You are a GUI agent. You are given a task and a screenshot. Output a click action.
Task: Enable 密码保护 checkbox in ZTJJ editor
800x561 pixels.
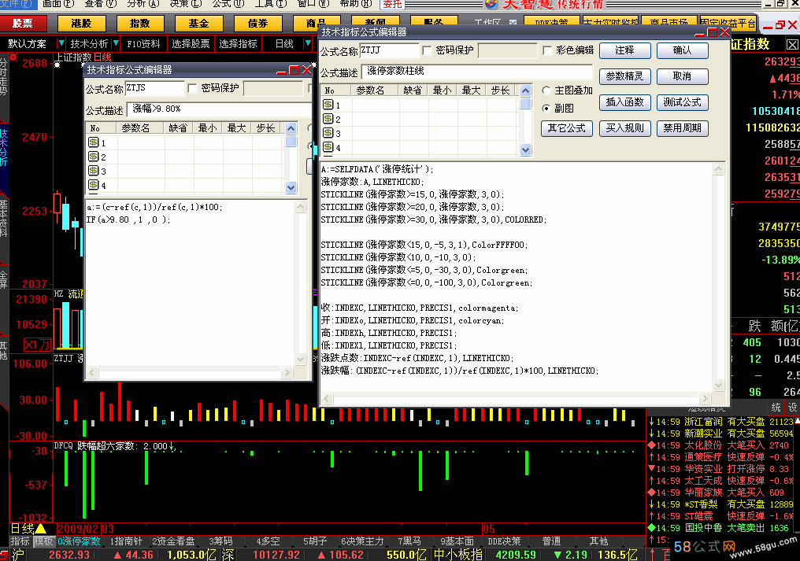click(x=428, y=50)
